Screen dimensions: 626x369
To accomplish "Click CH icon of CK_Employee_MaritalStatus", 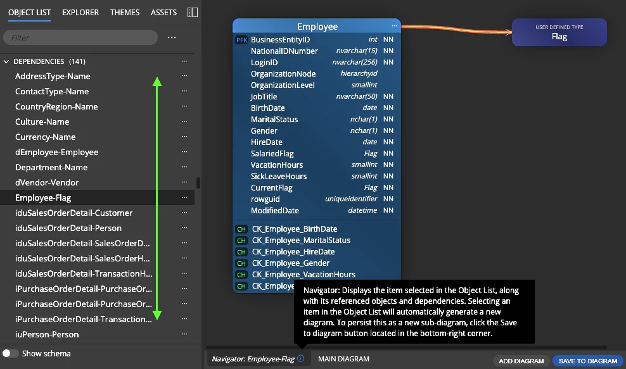I will coord(241,241).
